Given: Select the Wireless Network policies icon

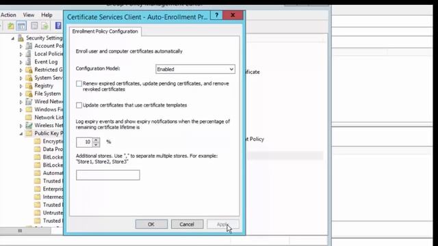Looking at the screenshot, I should pyautogui.click(x=29, y=126).
